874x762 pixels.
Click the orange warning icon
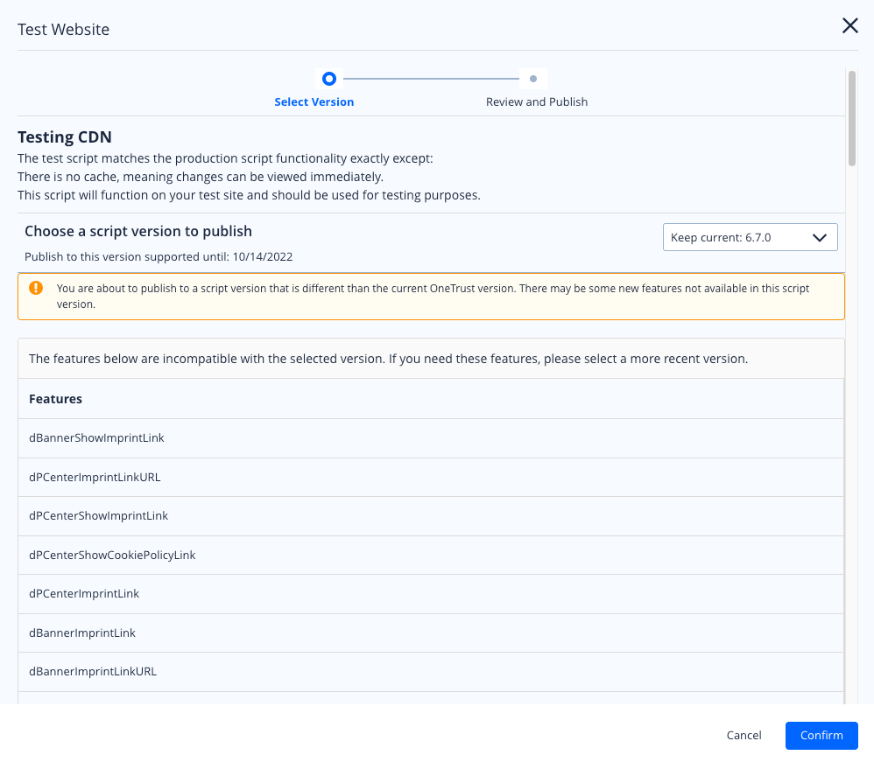[36, 288]
